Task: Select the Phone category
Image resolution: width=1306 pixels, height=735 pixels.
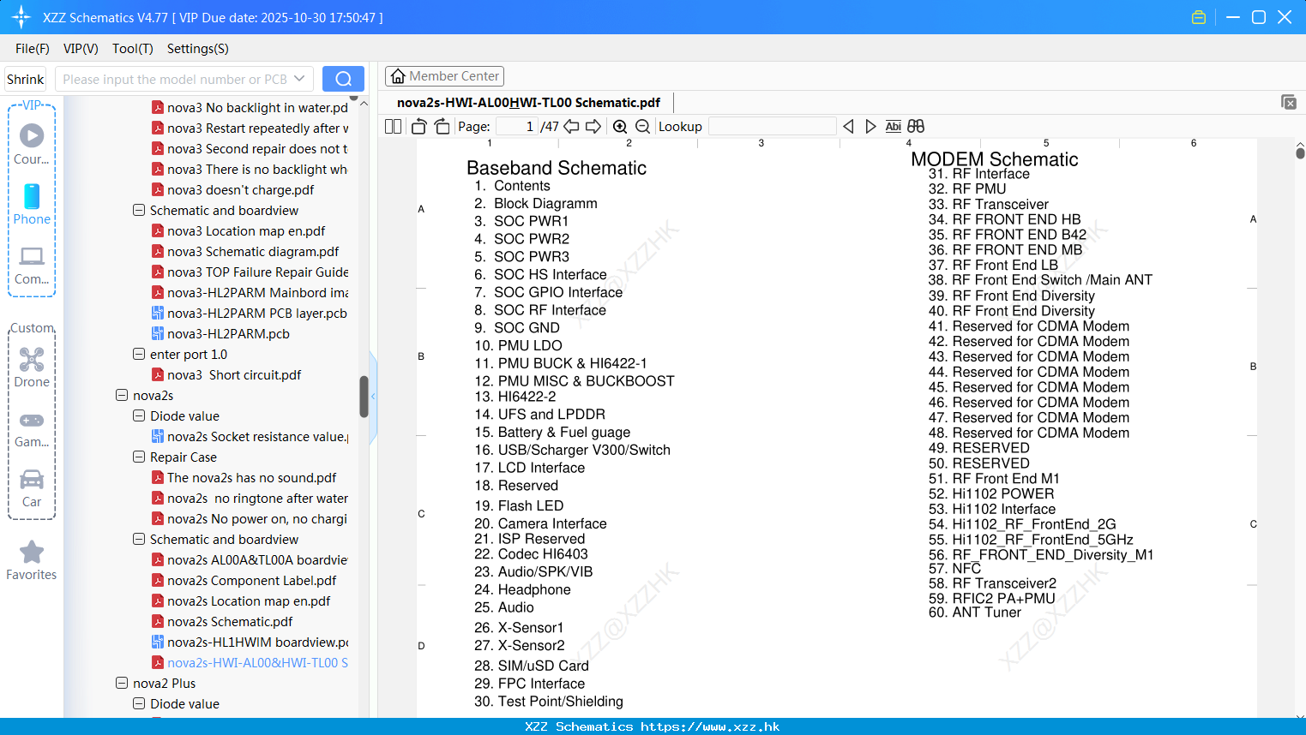Action: click(x=32, y=204)
